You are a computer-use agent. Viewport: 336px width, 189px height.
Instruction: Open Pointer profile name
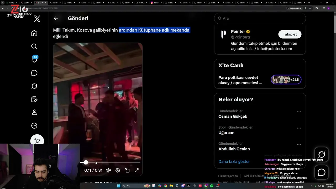coord(238,31)
